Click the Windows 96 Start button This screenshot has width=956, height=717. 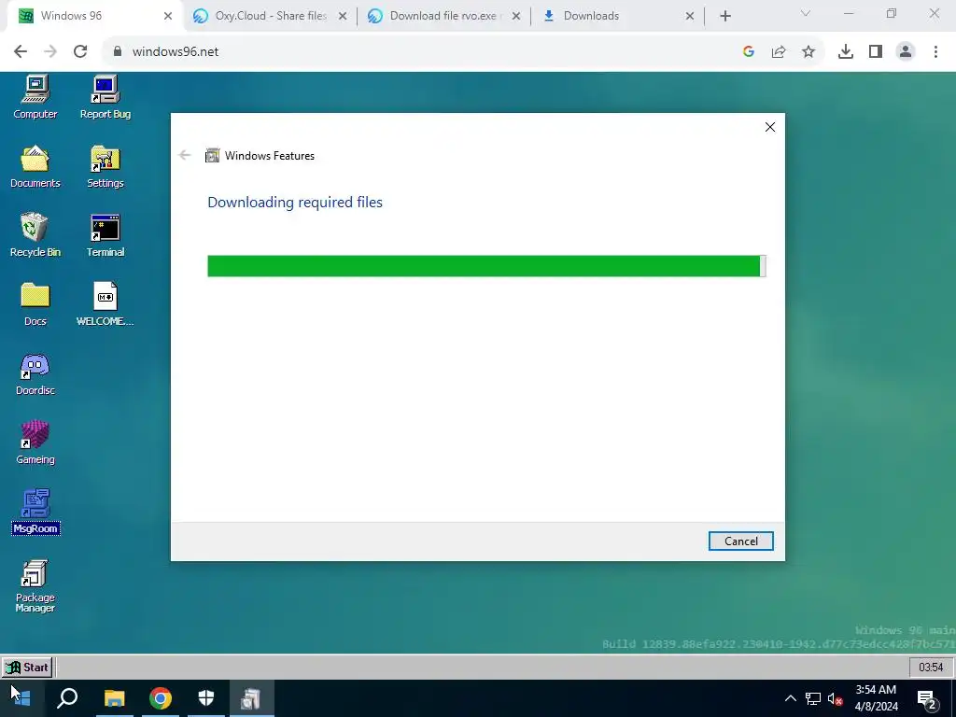click(x=27, y=667)
